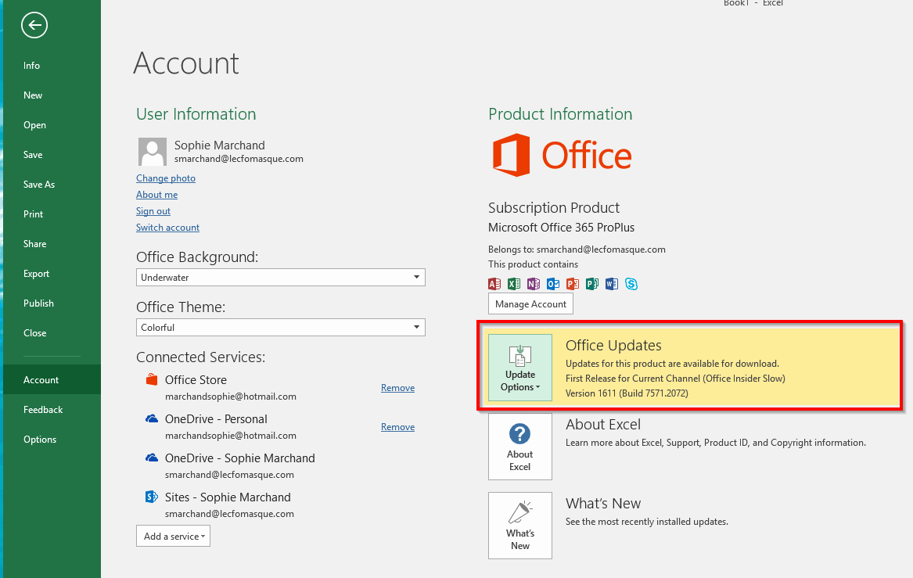Click the back arrow to exit Backstage
This screenshot has height=578, width=913.
(34, 26)
